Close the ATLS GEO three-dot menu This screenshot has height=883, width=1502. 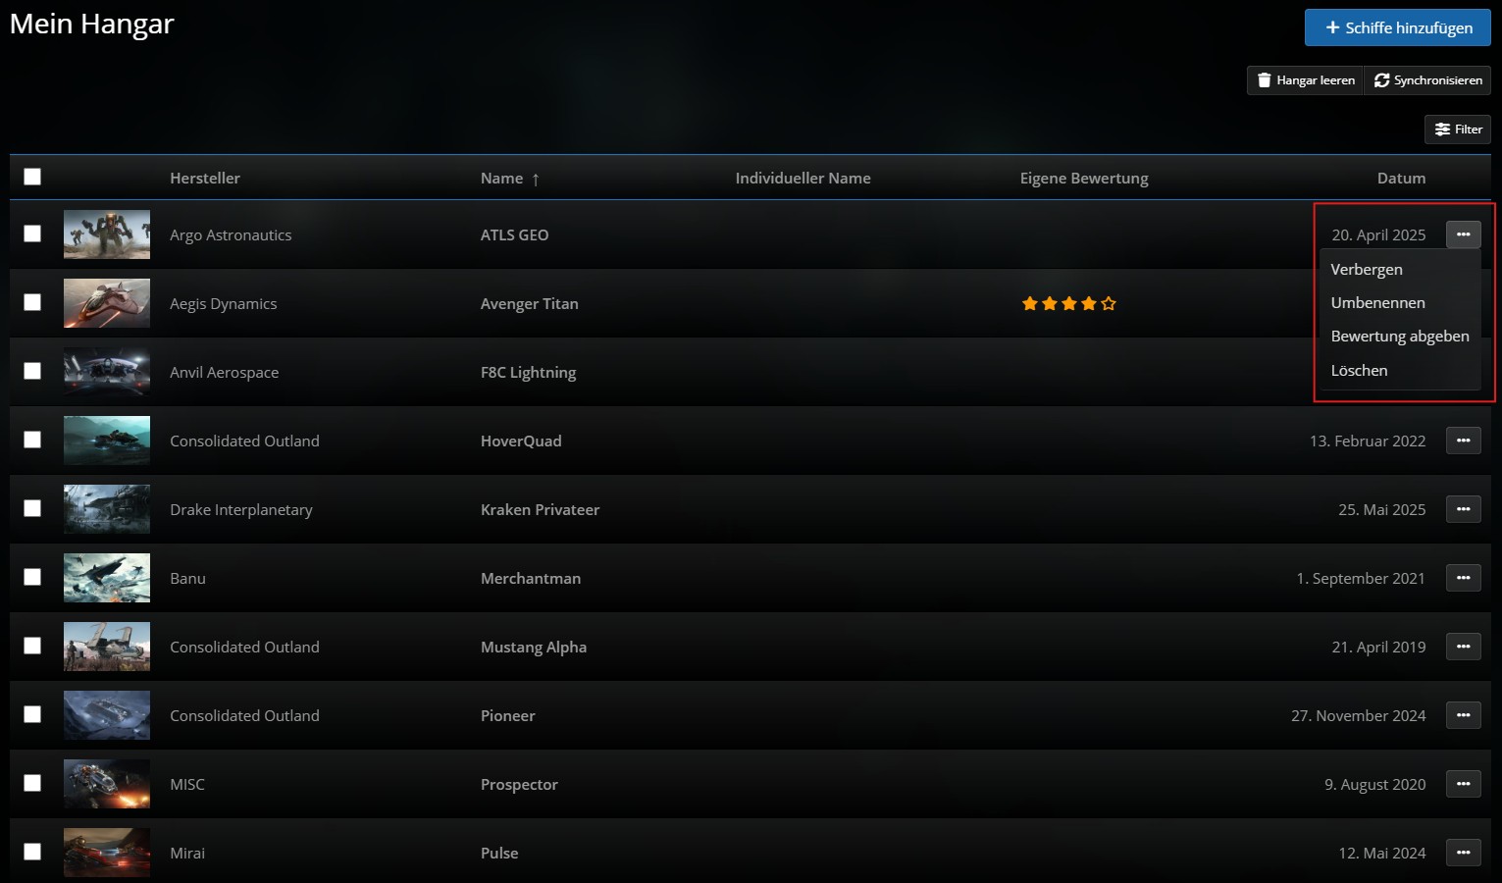pyautogui.click(x=1463, y=234)
